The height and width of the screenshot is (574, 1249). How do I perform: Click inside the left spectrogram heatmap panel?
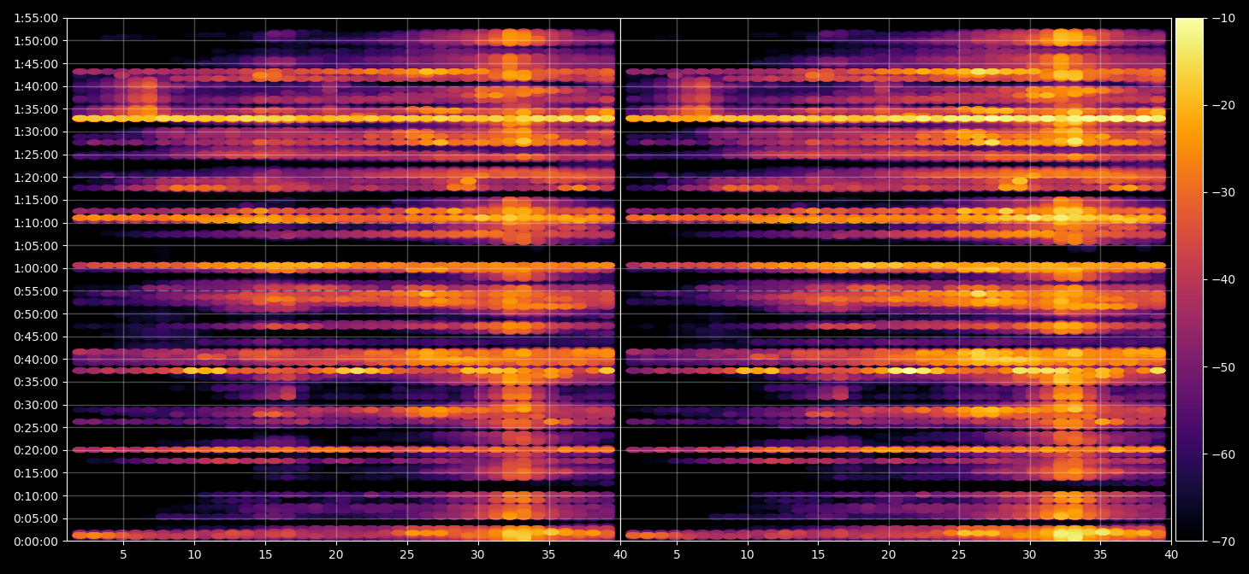[x=343, y=279]
